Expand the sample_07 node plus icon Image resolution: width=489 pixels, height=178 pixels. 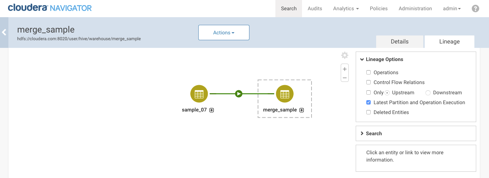click(211, 110)
